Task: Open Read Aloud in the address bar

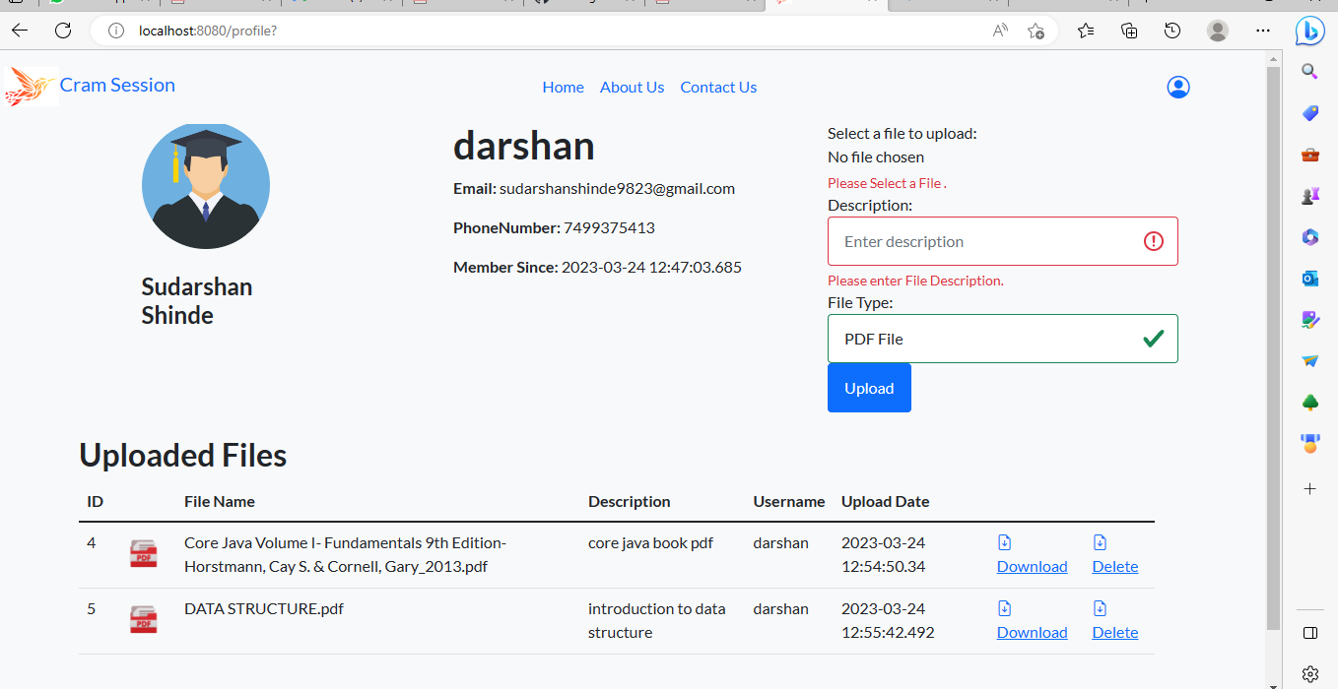Action: coord(1000,31)
